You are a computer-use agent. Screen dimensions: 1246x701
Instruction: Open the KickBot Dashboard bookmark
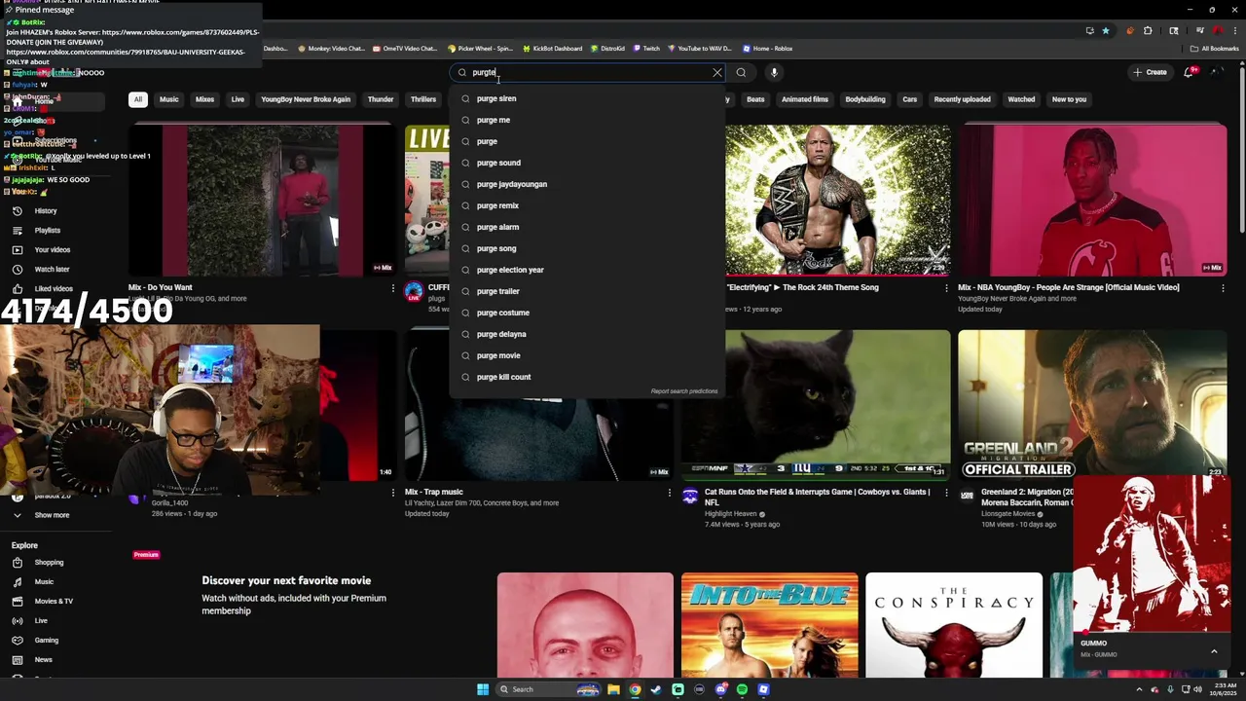click(552, 49)
